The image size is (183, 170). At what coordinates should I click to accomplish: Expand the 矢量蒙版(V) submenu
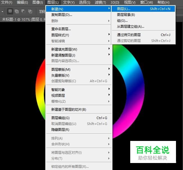(78, 75)
